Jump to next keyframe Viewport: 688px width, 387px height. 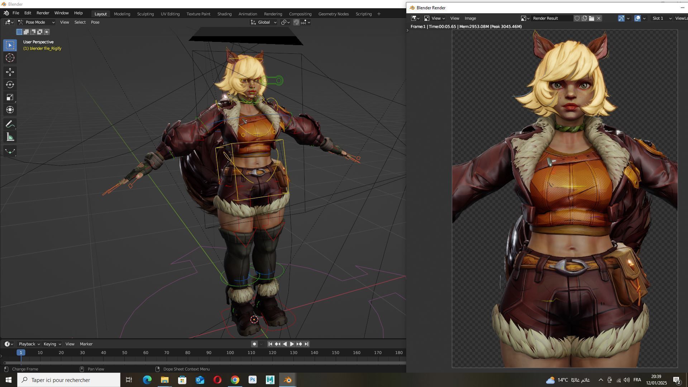point(299,344)
